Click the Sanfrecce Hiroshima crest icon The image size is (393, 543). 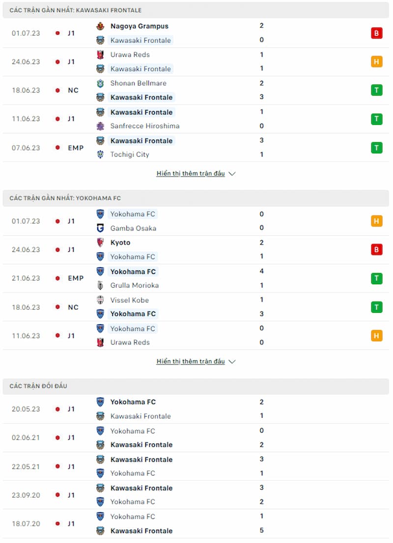point(100,126)
